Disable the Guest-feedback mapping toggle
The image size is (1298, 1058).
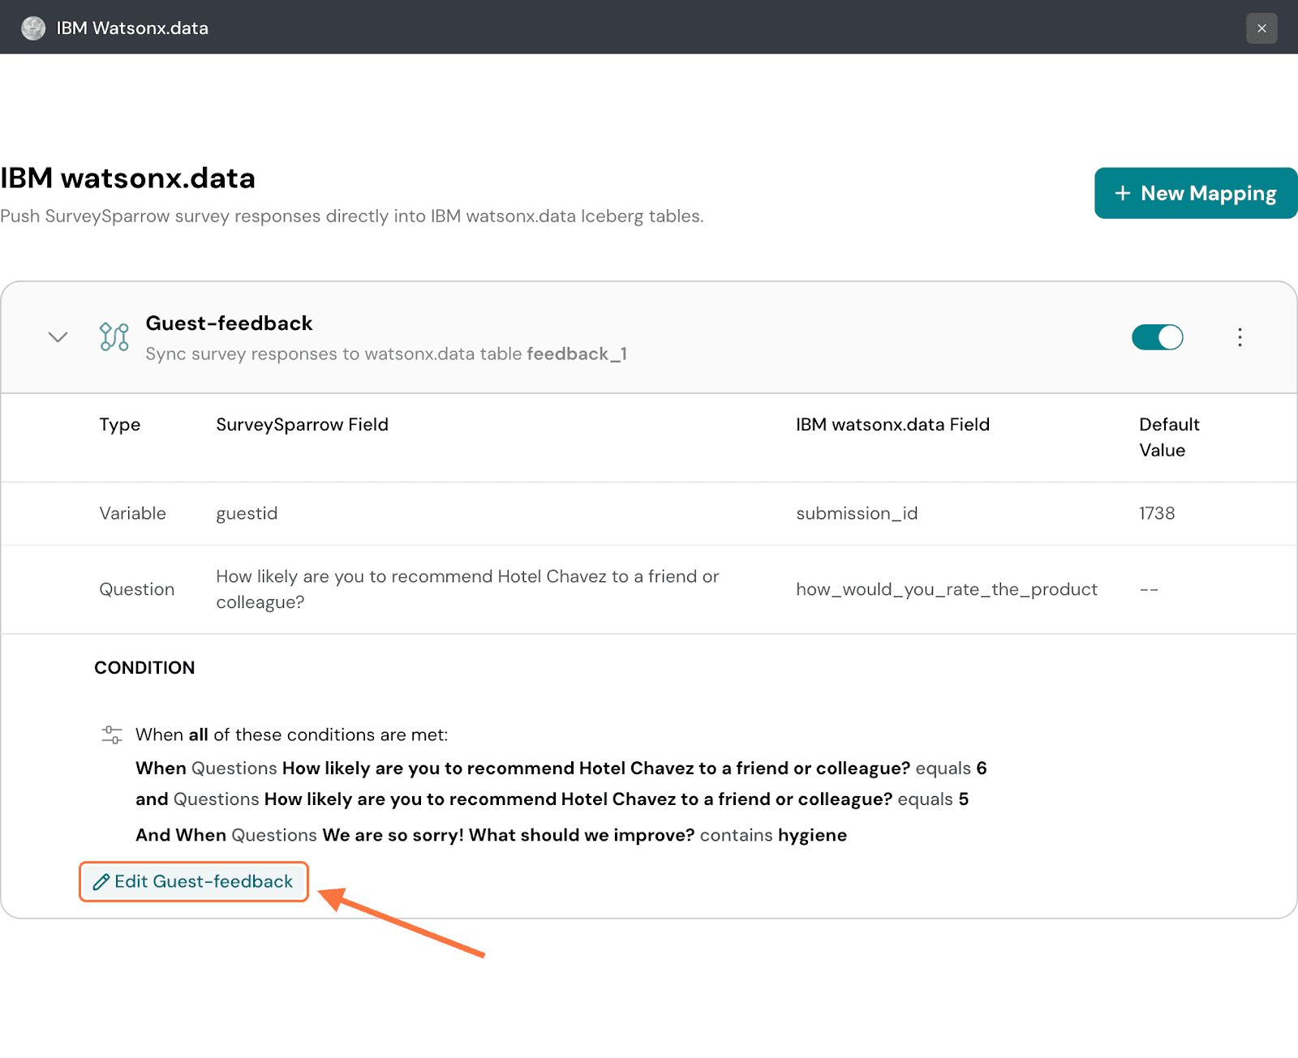[1157, 337]
